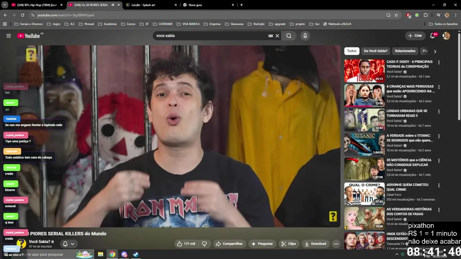Open AS VERDADEIRAS HISTÓRIAS DOS CONTOS video

coord(364,218)
